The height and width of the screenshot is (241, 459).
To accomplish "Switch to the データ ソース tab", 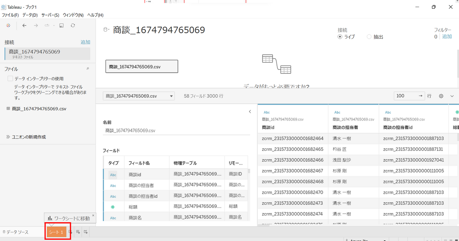I will [16, 232].
